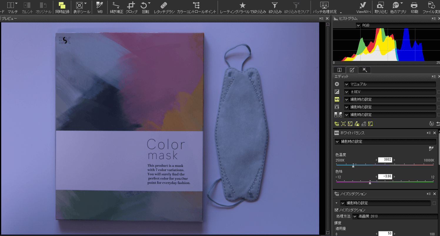Launch ViewNX-i from the toolbar

click(364, 7)
